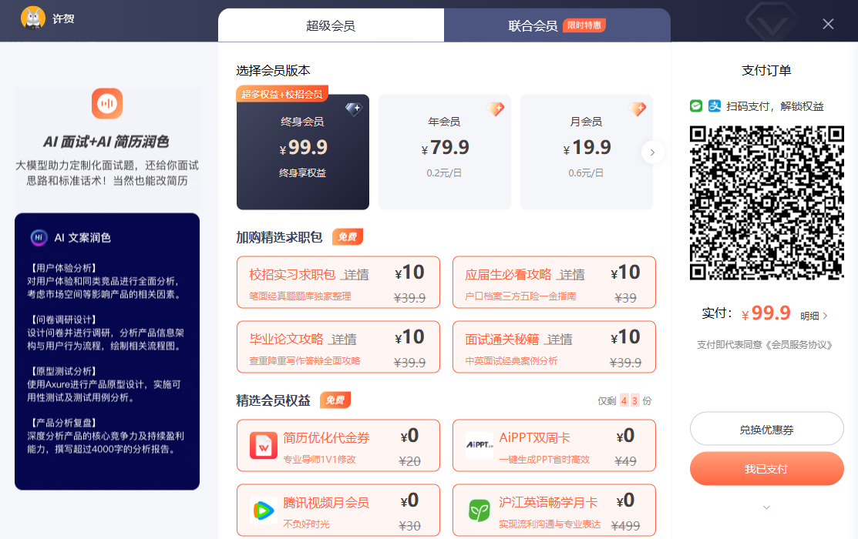Click the 免费 badge beside 加购精选求职包
Image resolution: width=858 pixels, height=539 pixels.
(348, 236)
